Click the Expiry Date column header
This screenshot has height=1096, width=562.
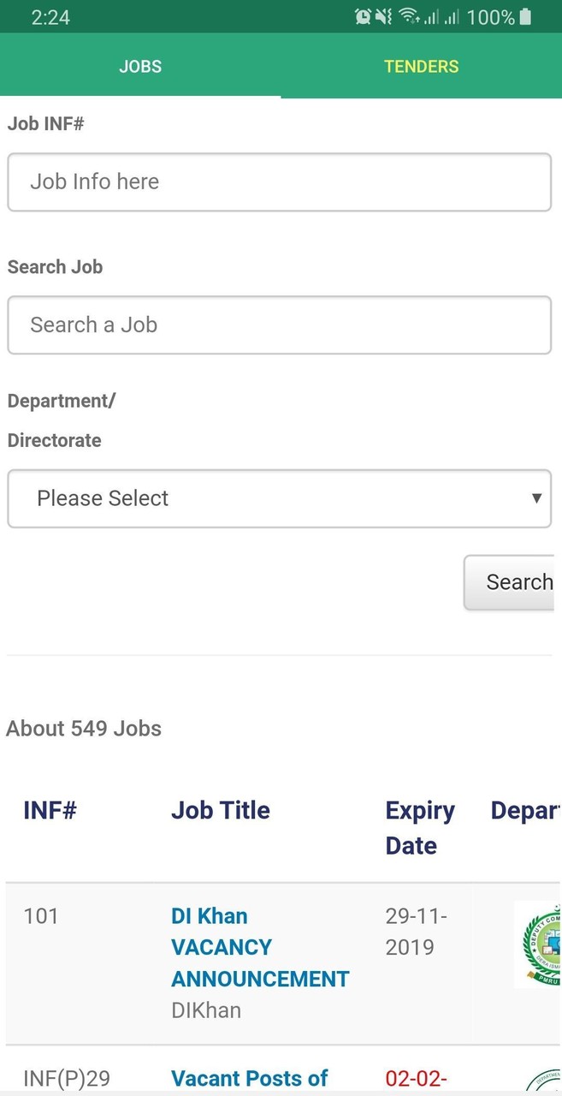[x=420, y=827]
